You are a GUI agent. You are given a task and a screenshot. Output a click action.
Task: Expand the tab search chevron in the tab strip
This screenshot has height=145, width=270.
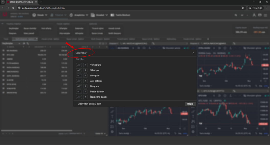(x=3, y=2)
